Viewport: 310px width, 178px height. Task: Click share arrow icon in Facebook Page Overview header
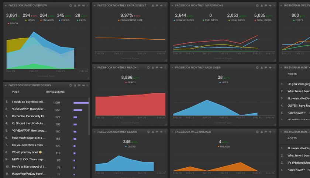coord(83,6)
